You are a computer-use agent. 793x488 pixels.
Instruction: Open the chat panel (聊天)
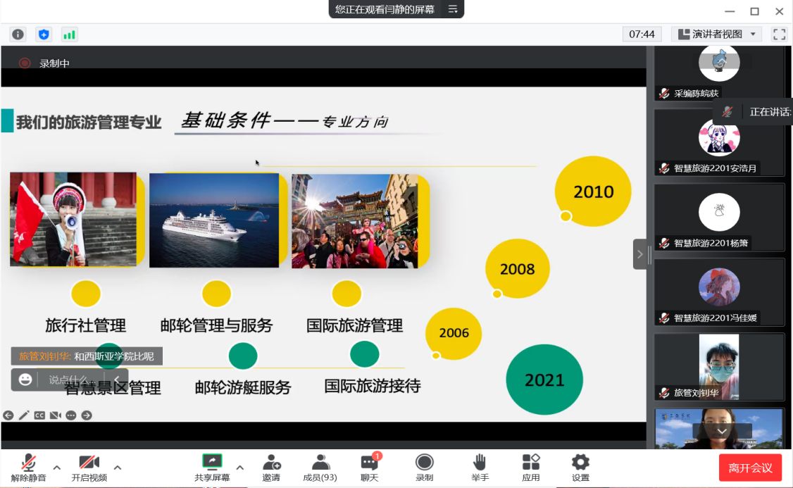click(369, 468)
